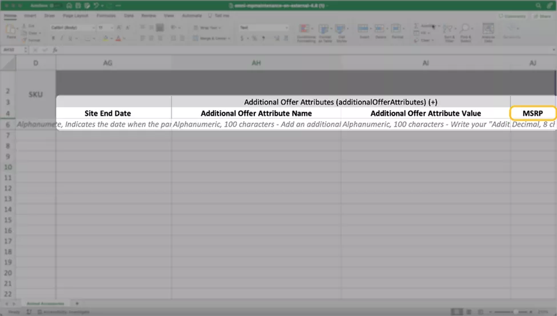This screenshot has width=557, height=316.
Task: Open Conditional Formatting in the ribbon
Action: point(306,32)
